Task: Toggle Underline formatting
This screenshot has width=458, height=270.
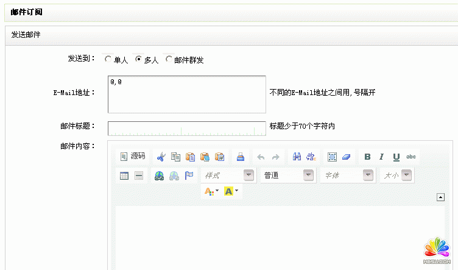Action: coord(396,157)
